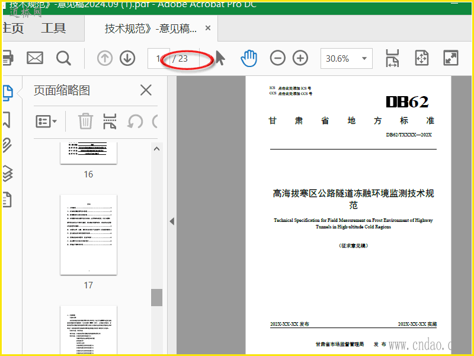Open the Layers sidebar icon

click(x=8, y=173)
